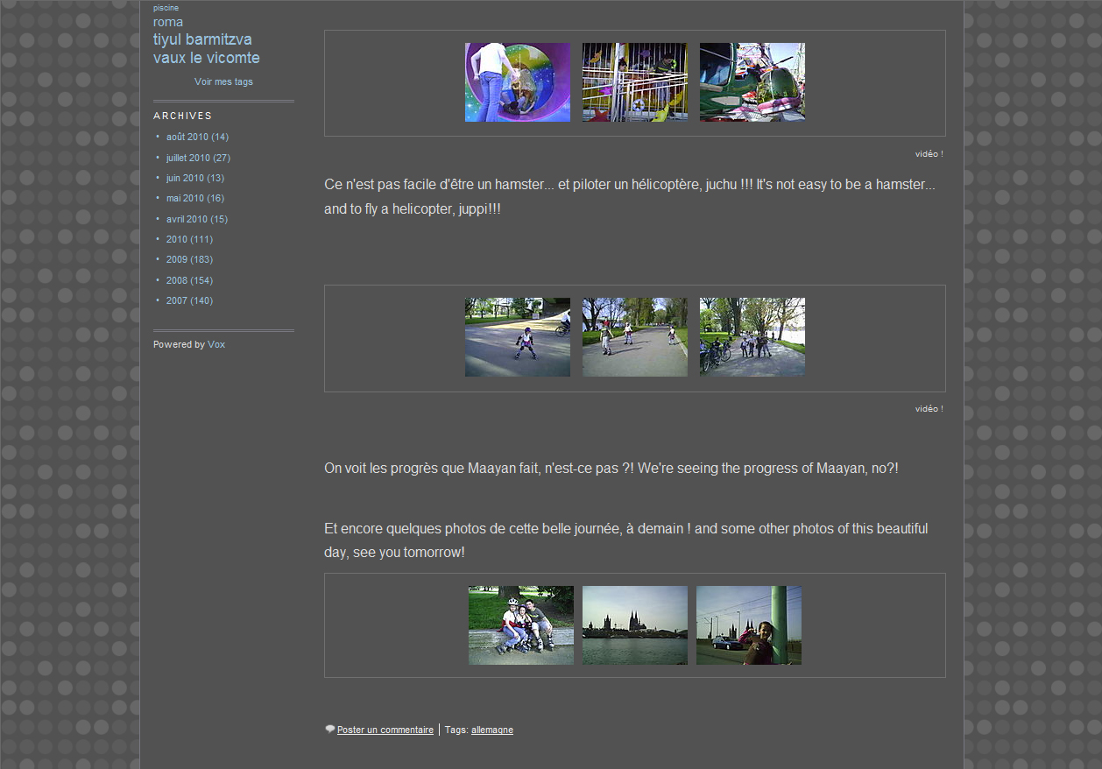View the two skaters on path thumbnail
The width and height of the screenshot is (1102, 769).
634,337
